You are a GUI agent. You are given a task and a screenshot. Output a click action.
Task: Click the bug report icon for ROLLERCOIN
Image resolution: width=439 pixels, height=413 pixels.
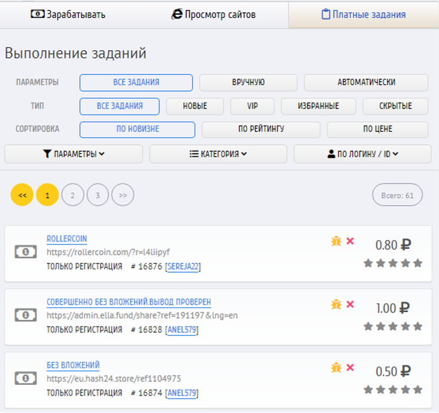pyautogui.click(x=336, y=241)
